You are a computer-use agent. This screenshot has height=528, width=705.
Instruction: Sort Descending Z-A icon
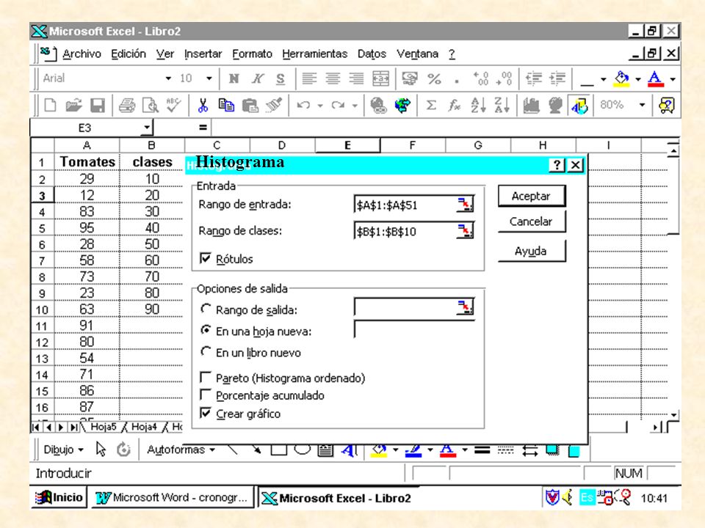click(502, 106)
